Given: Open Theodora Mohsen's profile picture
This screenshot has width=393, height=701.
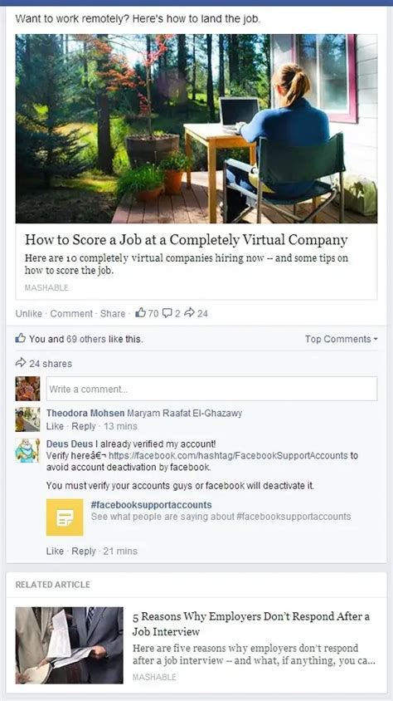Looking at the screenshot, I should (27, 419).
